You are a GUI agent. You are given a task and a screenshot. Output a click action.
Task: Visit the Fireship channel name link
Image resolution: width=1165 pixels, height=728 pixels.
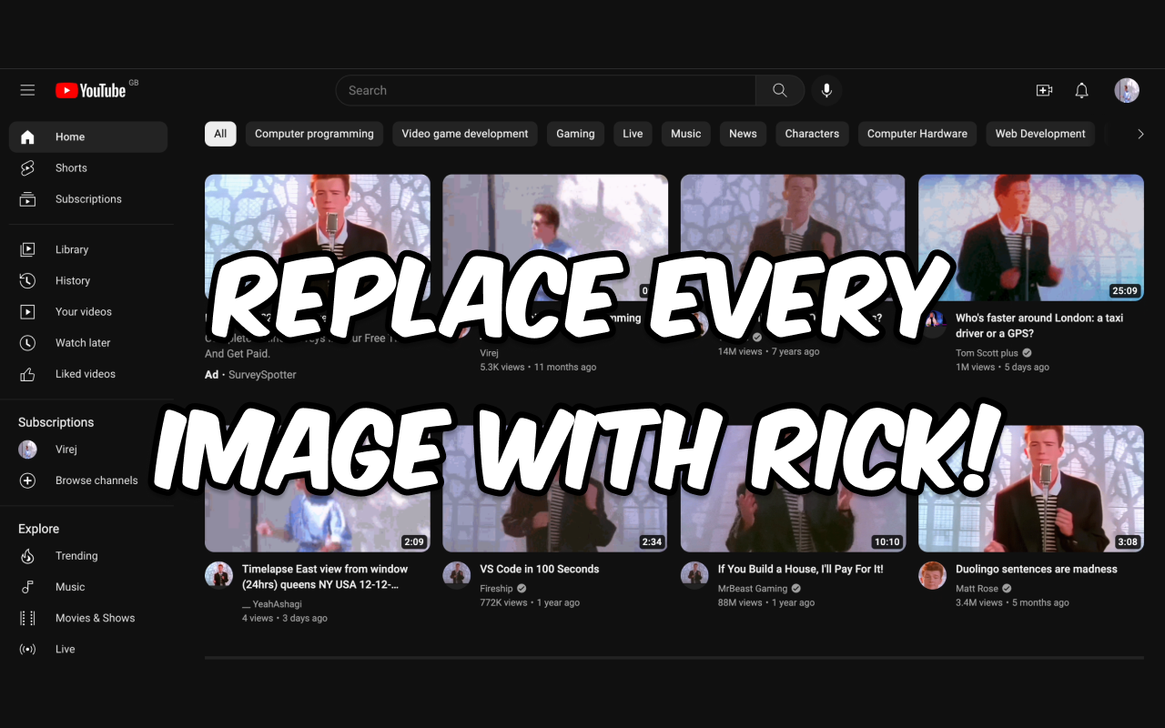(497, 588)
